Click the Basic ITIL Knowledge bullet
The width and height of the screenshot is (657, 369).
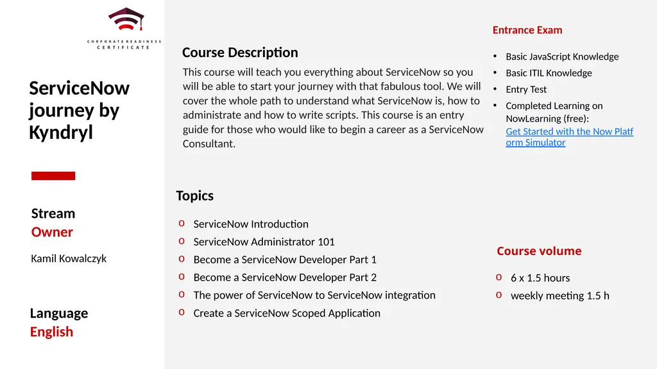click(549, 73)
